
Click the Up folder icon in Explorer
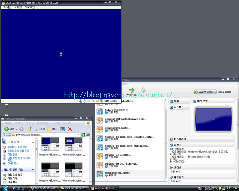(30, 129)
